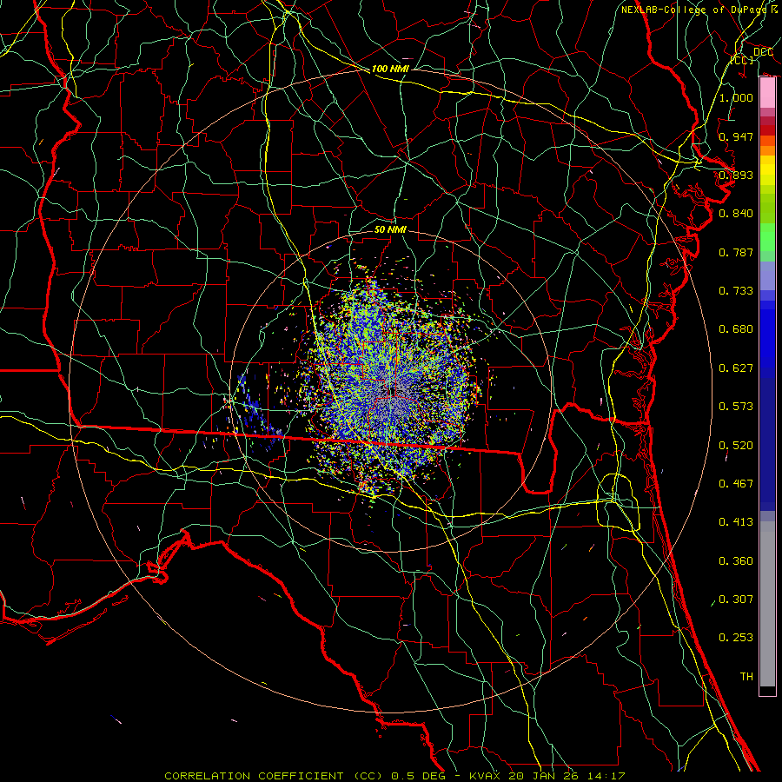
Task: Click the DCC [CC] legend title
Action: (752, 56)
